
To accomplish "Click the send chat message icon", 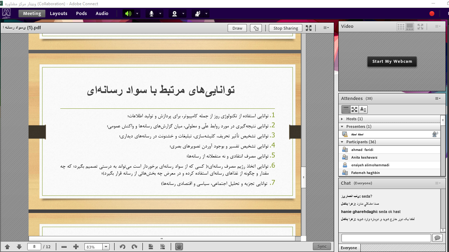I will (437, 238).
